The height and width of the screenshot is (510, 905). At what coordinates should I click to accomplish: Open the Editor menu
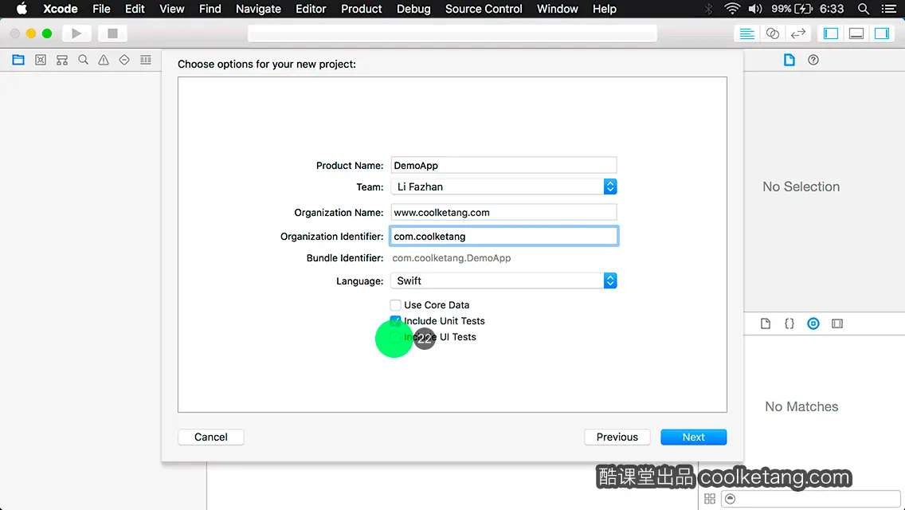coord(311,9)
